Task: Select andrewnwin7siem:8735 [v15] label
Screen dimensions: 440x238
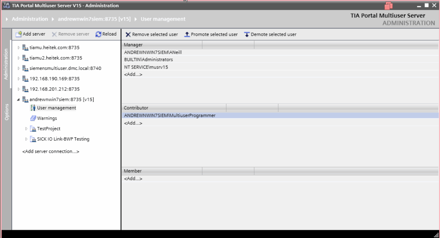Action: pos(62,99)
